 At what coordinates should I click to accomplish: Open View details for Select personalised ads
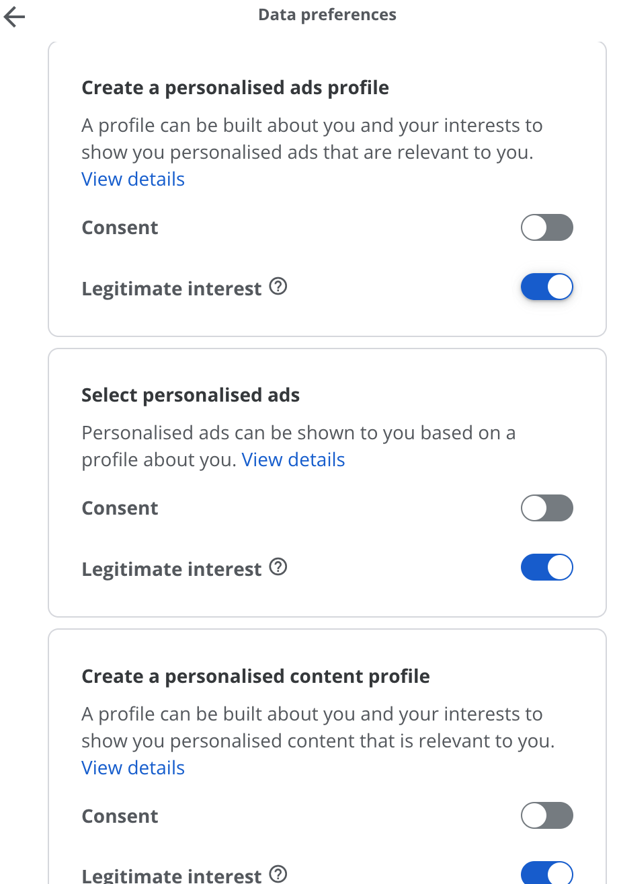pyautogui.click(x=293, y=460)
